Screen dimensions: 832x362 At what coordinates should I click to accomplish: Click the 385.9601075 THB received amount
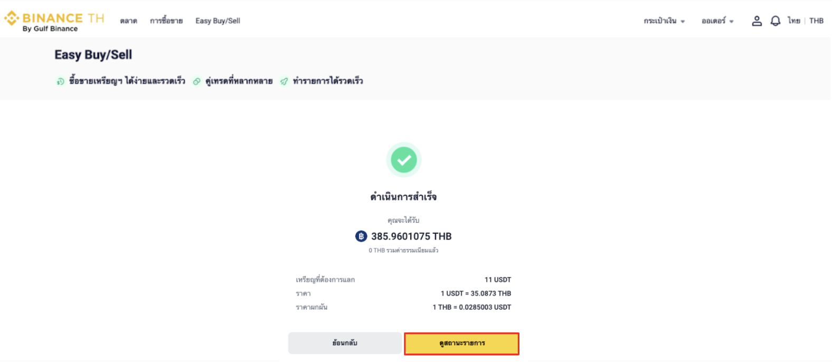click(411, 236)
